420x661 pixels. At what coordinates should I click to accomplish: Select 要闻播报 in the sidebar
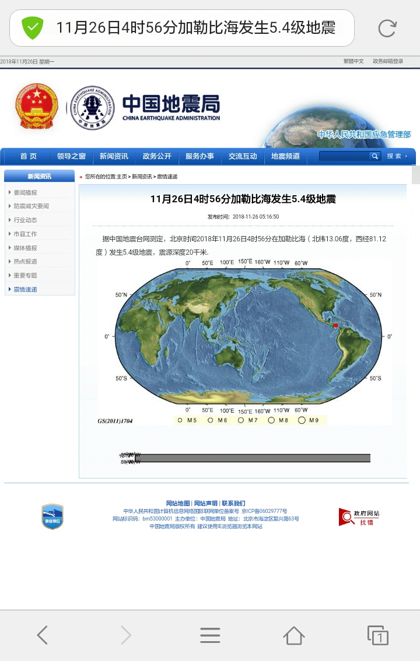point(25,192)
